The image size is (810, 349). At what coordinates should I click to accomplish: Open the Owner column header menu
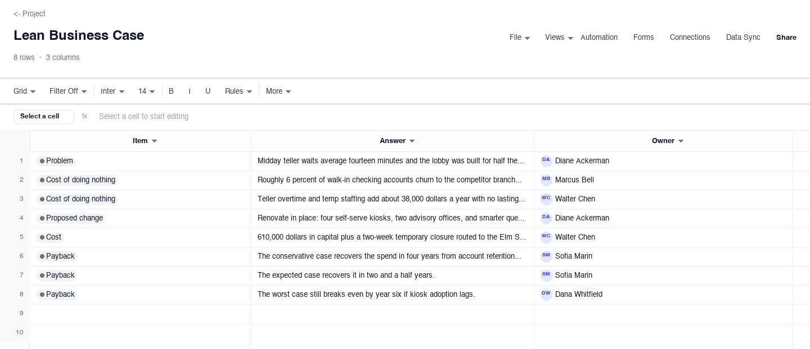(x=681, y=141)
